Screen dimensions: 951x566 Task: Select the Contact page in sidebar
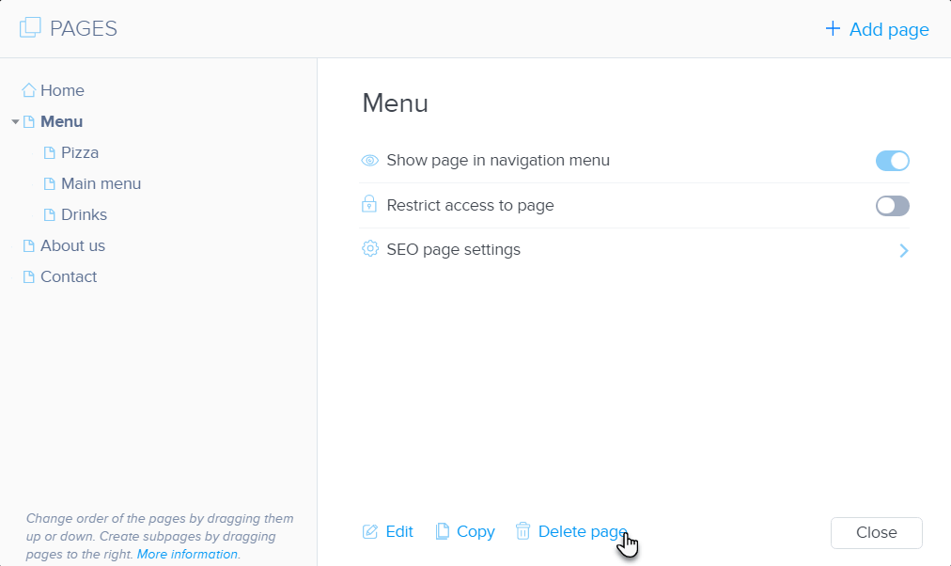coord(69,277)
